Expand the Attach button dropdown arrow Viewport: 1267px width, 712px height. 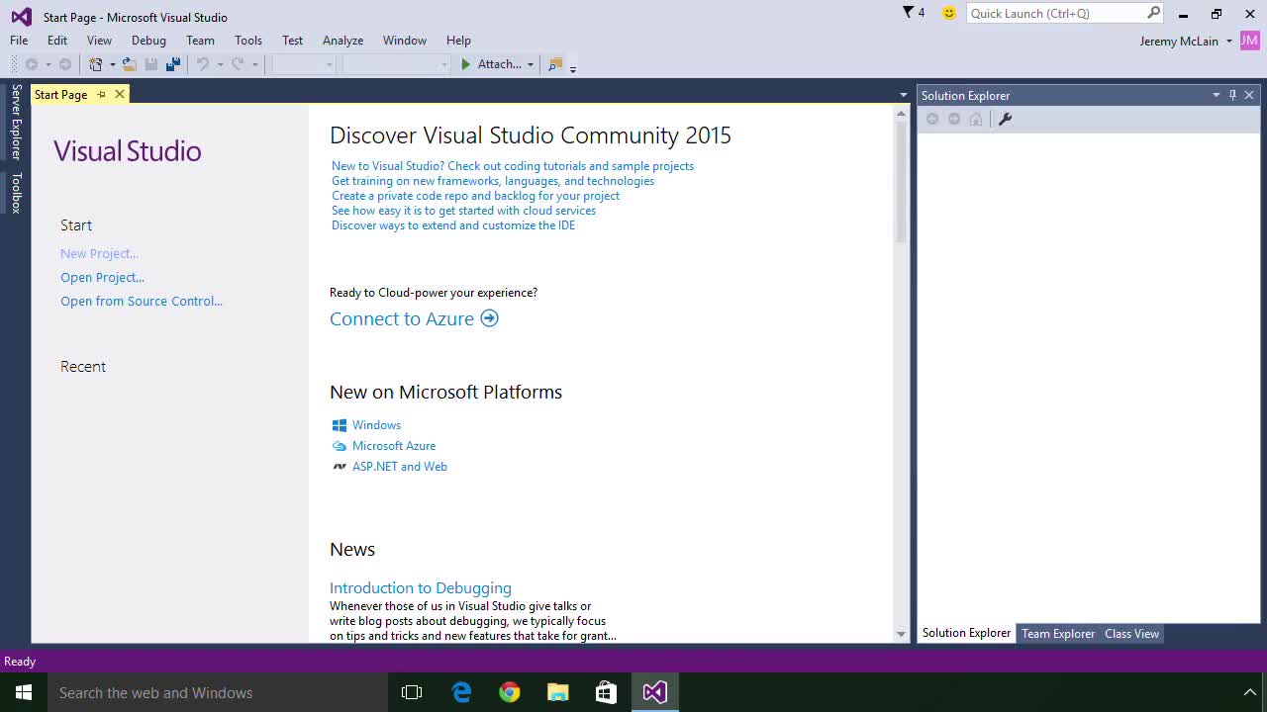530,64
